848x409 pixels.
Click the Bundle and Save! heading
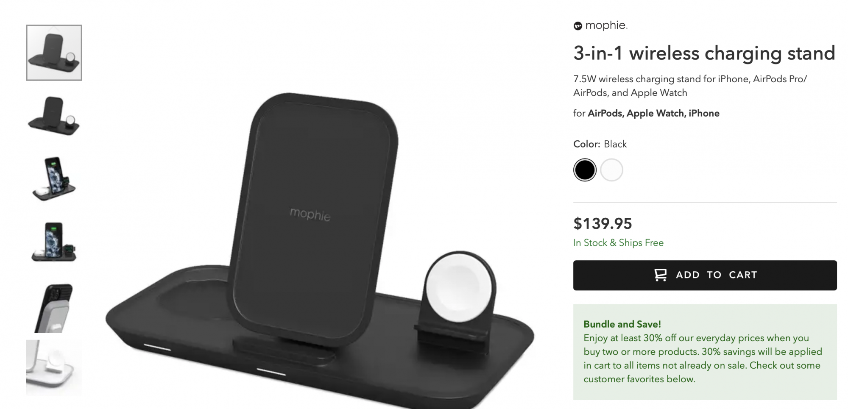click(622, 324)
